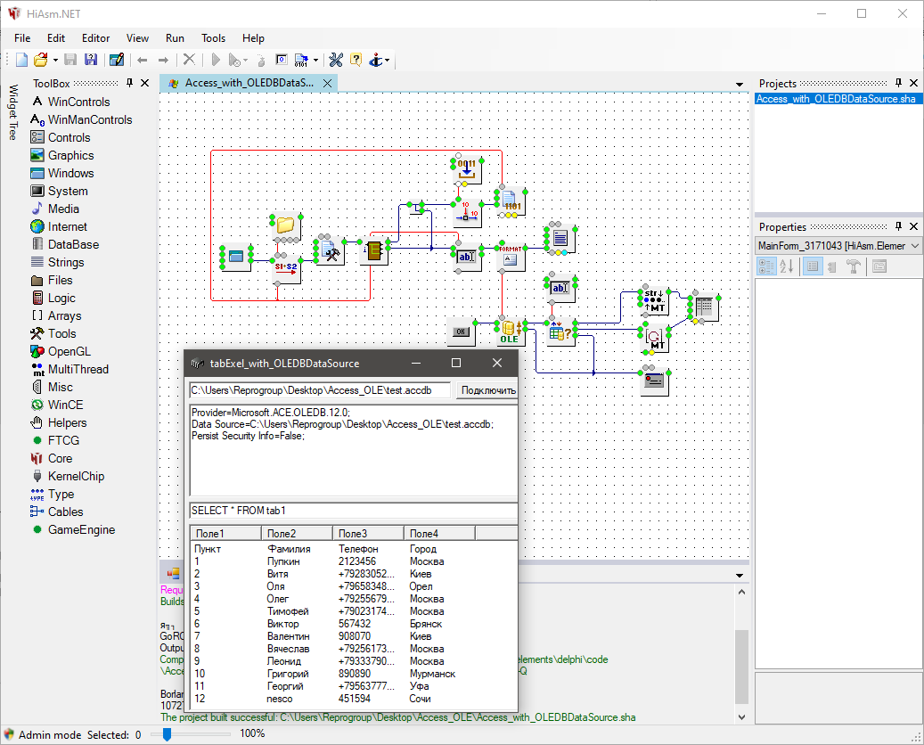
Task: Open the Tools menu
Action: coord(213,38)
